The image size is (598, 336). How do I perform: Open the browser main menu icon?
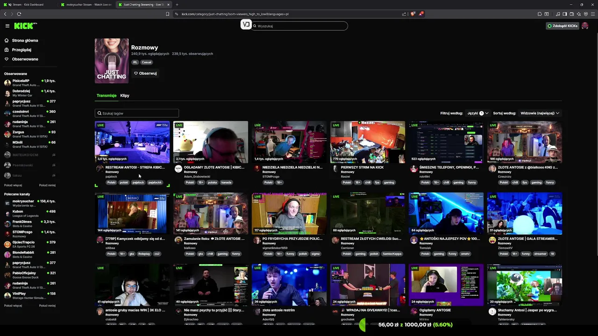593,14
